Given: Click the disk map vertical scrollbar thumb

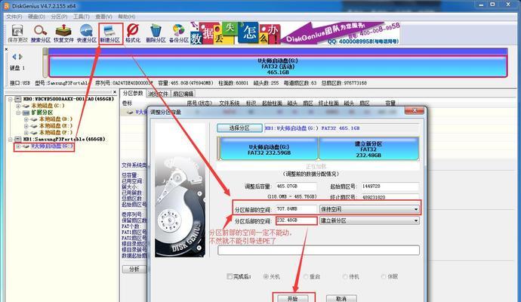Looking at the screenshot, I should pyautogui.click(x=45, y=51).
